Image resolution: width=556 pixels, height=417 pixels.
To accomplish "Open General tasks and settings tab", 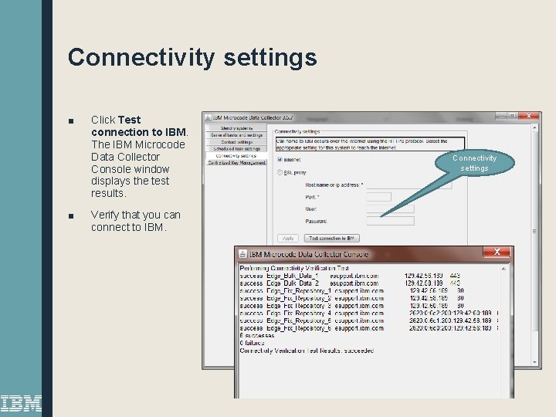I will click(x=236, y=135).
